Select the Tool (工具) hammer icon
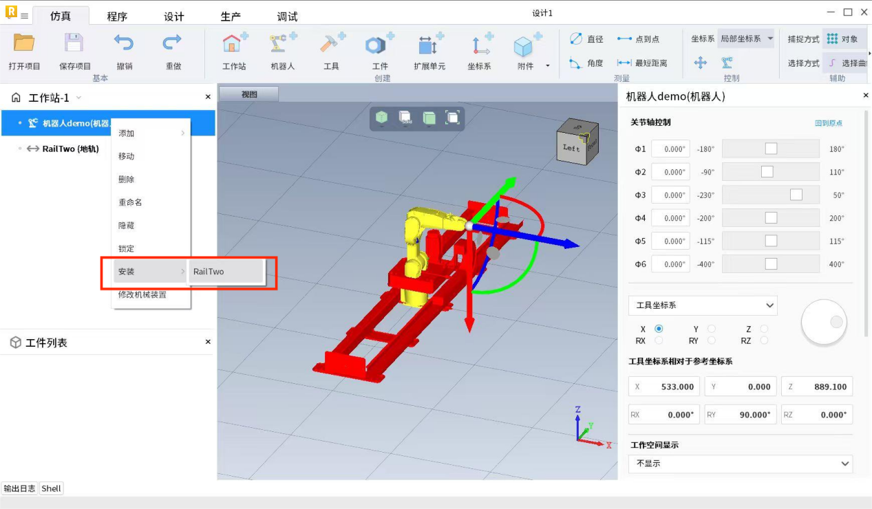 click(x=331, y=45)
